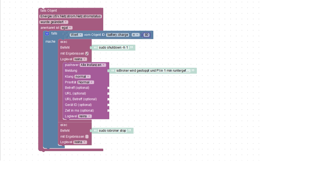Open the falls block gear settings icon
This screenshot has width=313, height=176.
[47, 33]
